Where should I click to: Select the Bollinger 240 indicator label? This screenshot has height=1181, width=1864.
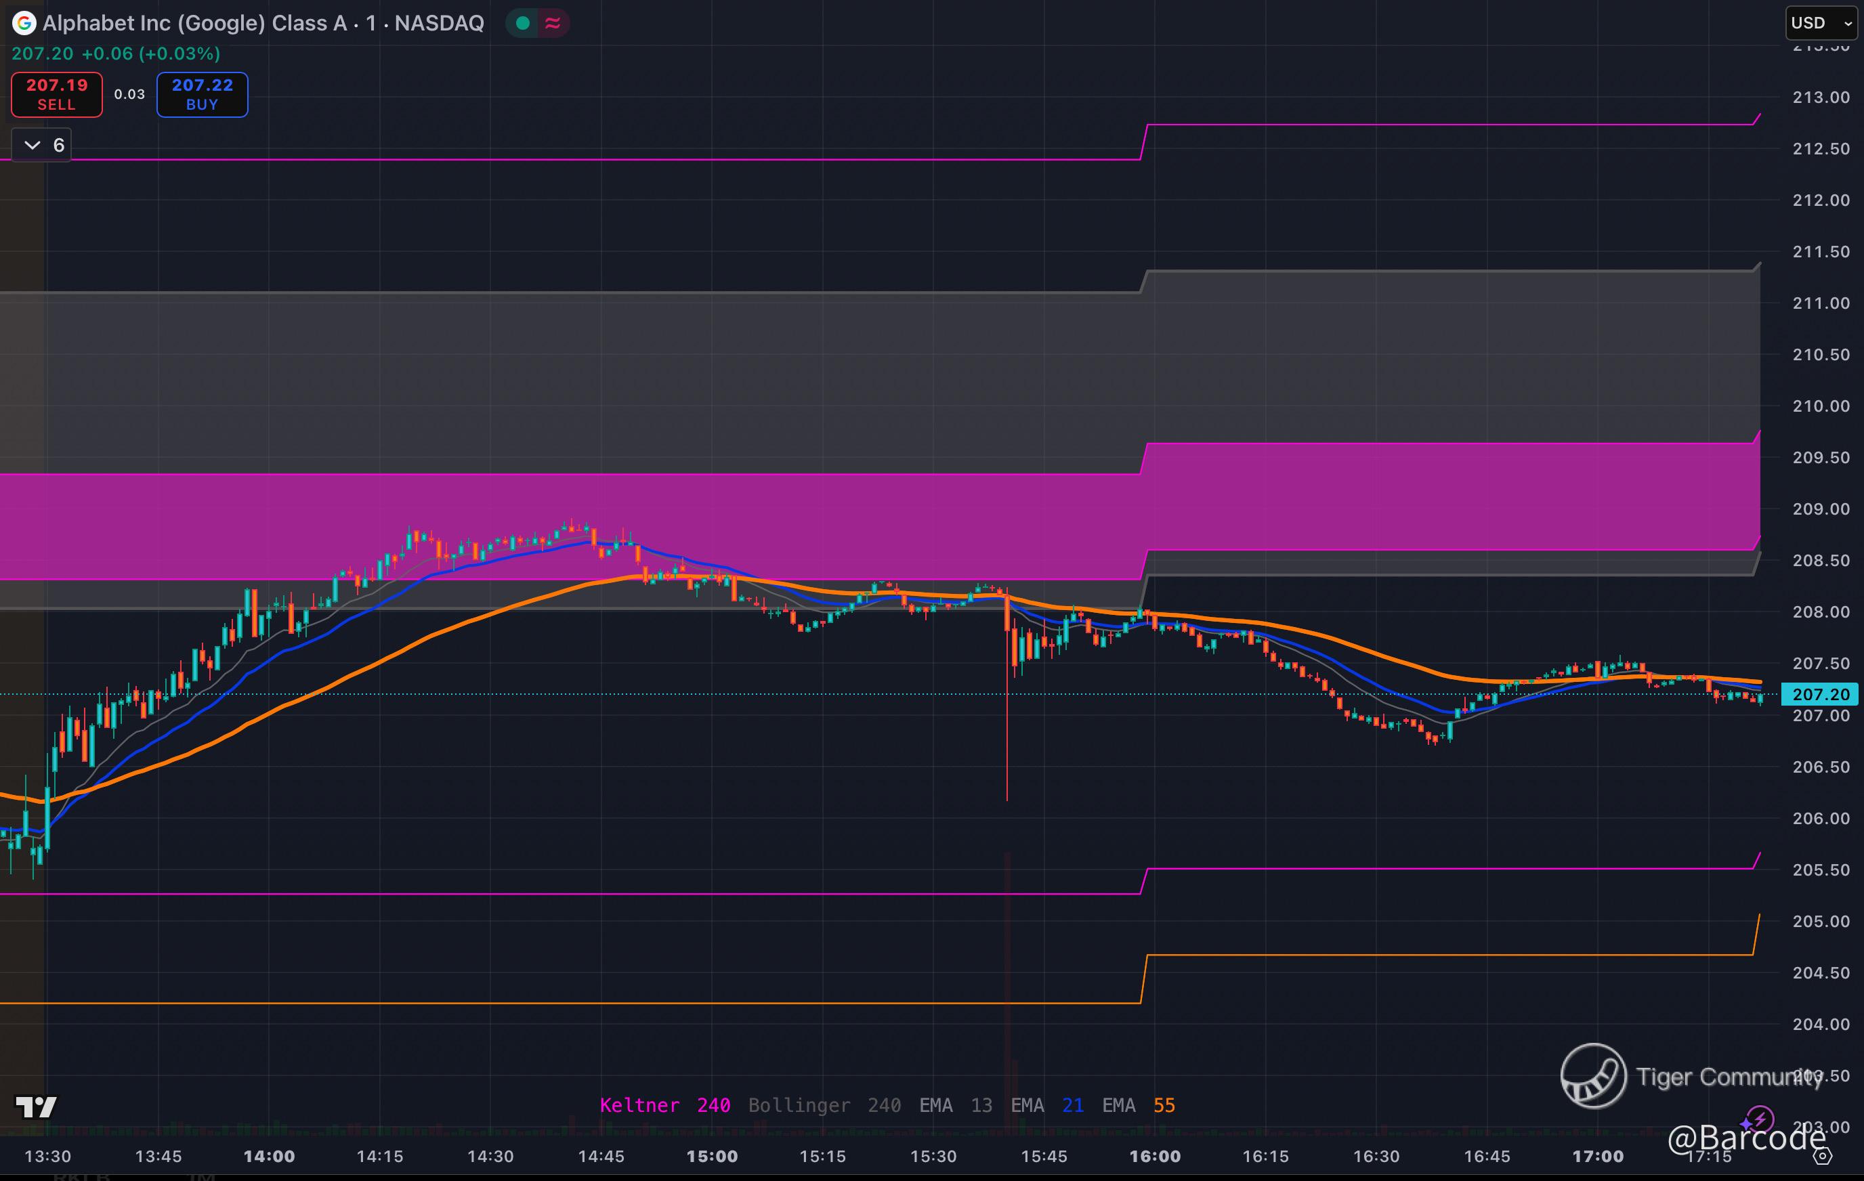click(x=824, y=1105)
